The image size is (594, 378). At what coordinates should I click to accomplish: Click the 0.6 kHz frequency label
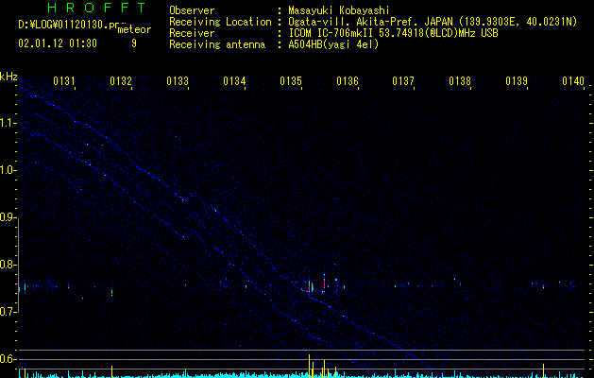pos(8,359)
